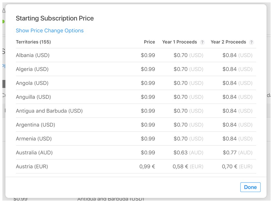This screenshot has width=273, height=203.
Task: Select Antigua and Barbuda (USD) row
Action: pos(136,111)
